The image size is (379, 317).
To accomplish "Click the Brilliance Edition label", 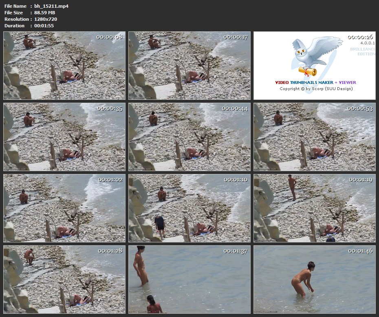I will point(362,51).
